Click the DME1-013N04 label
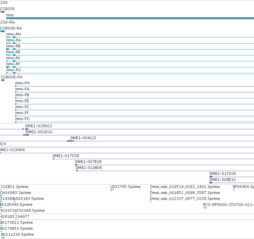The height and width of the screenshot is (239, 254). point(12,150)
